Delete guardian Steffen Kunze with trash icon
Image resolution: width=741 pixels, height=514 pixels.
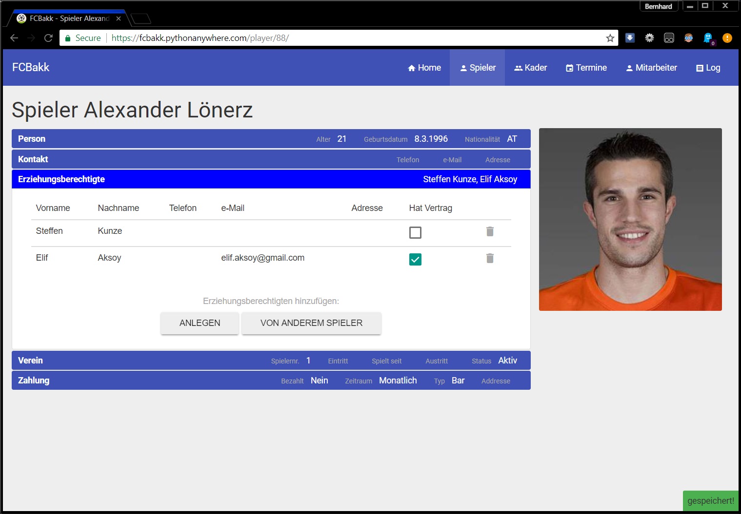490,231
